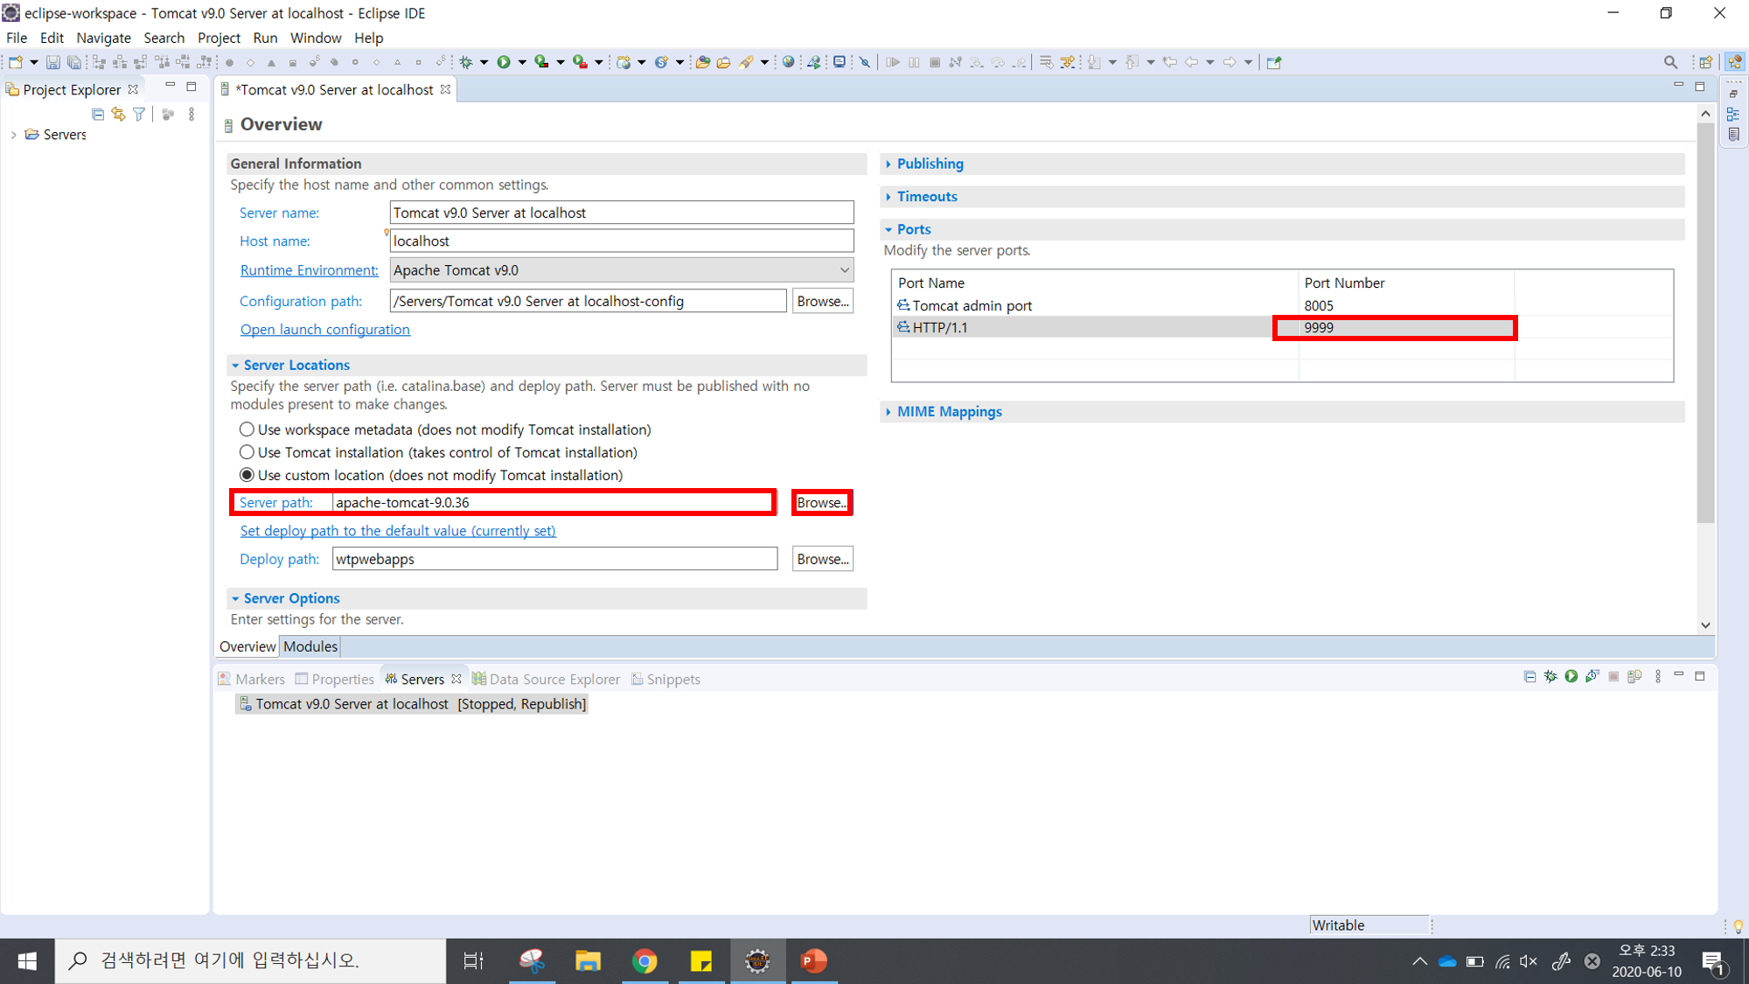Screen dimensions: 1749x984
Task: Start the server in debug mode from the Servers view
Action: pos(1550,676)
